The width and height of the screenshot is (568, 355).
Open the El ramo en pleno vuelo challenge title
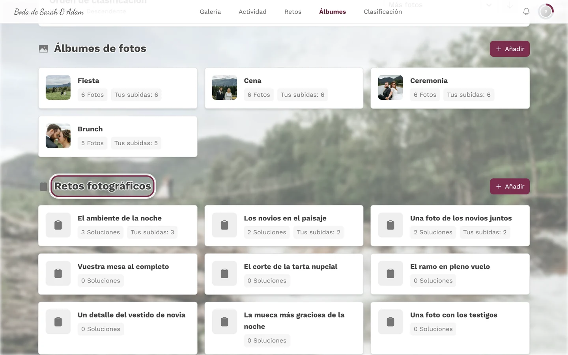tap(450, 267)
